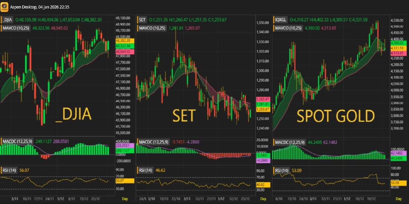This screenshot has height=204, width=409.
Task: Click green 44.2405 MACD tag on gold chart
Action: (x=397, y=158)
